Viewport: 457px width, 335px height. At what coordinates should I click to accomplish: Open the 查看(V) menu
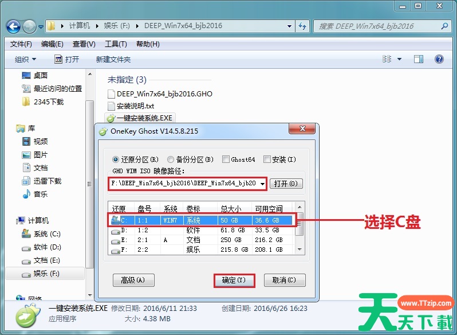[84, 44]
